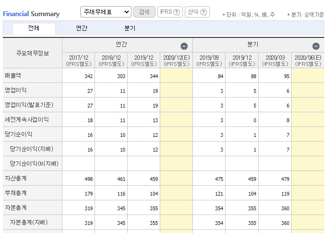Select the 당기순이익 row label
The width and height of the screenshot is (329, 233).
click(18, 134)
